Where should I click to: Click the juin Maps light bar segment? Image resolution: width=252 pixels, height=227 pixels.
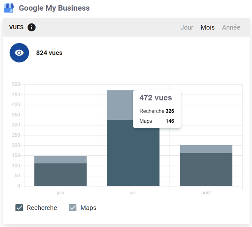click(60, 160)
